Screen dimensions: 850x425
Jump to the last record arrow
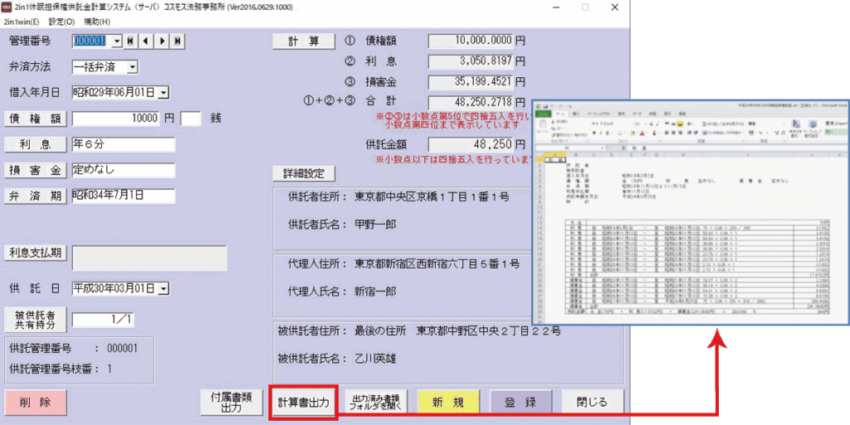(178, 41)
